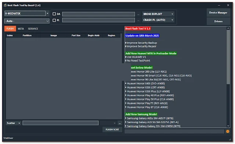Click 'Samsung Galaxy A23 5G SM-S237VL (BIT-A)' line
Viewport: 235px width, 144px height.
[x=152, y=122]
